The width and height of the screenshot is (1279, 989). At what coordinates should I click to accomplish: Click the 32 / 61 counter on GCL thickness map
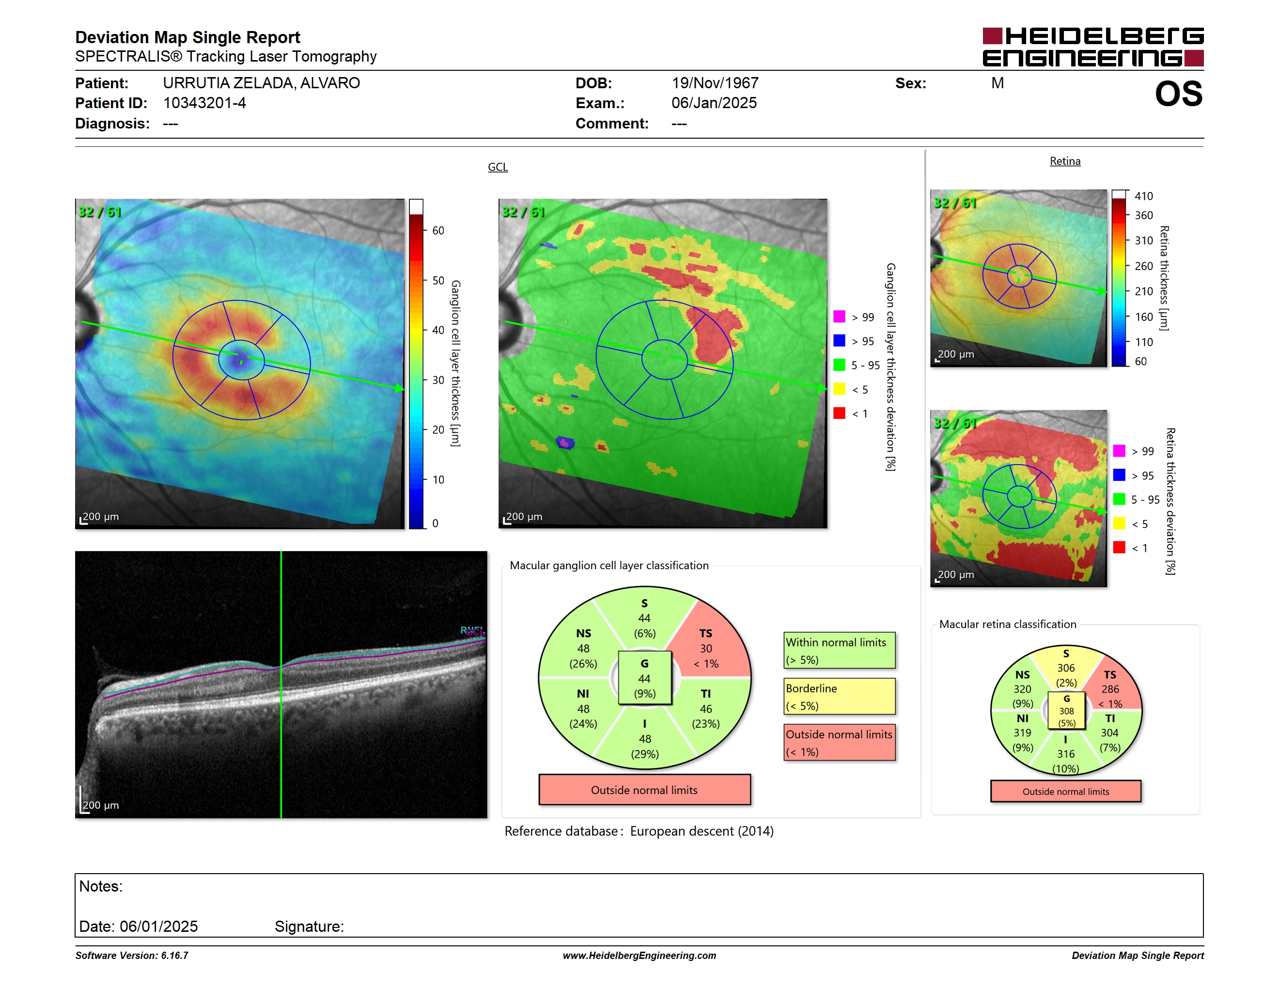pos(99,211)
